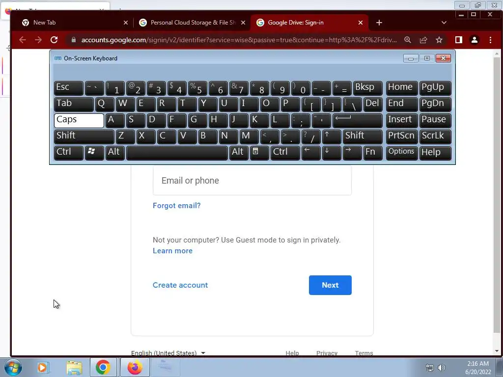
Task: Open on-screen keyboard Options
Action: pyautogui.click(x=402, y=153)
